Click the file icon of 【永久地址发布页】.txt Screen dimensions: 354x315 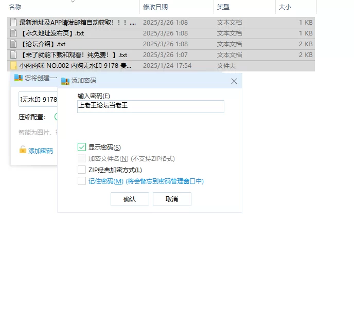(x=13, y=33)
